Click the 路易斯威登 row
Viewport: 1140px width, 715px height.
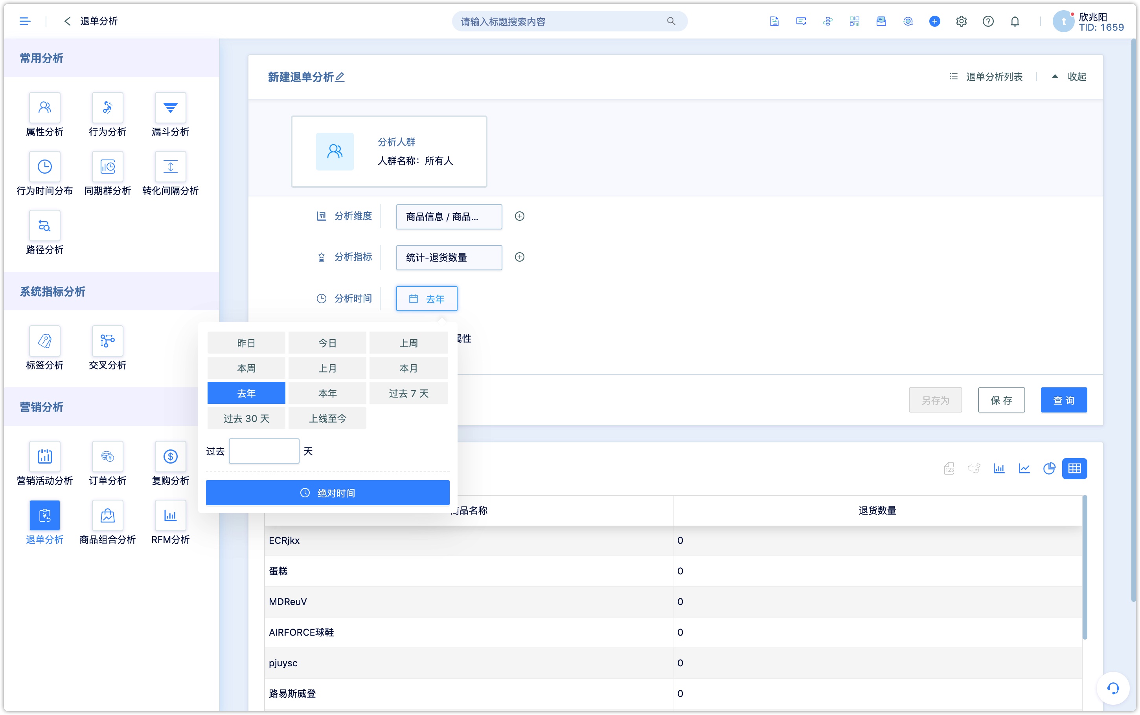(x=673, y=694)
